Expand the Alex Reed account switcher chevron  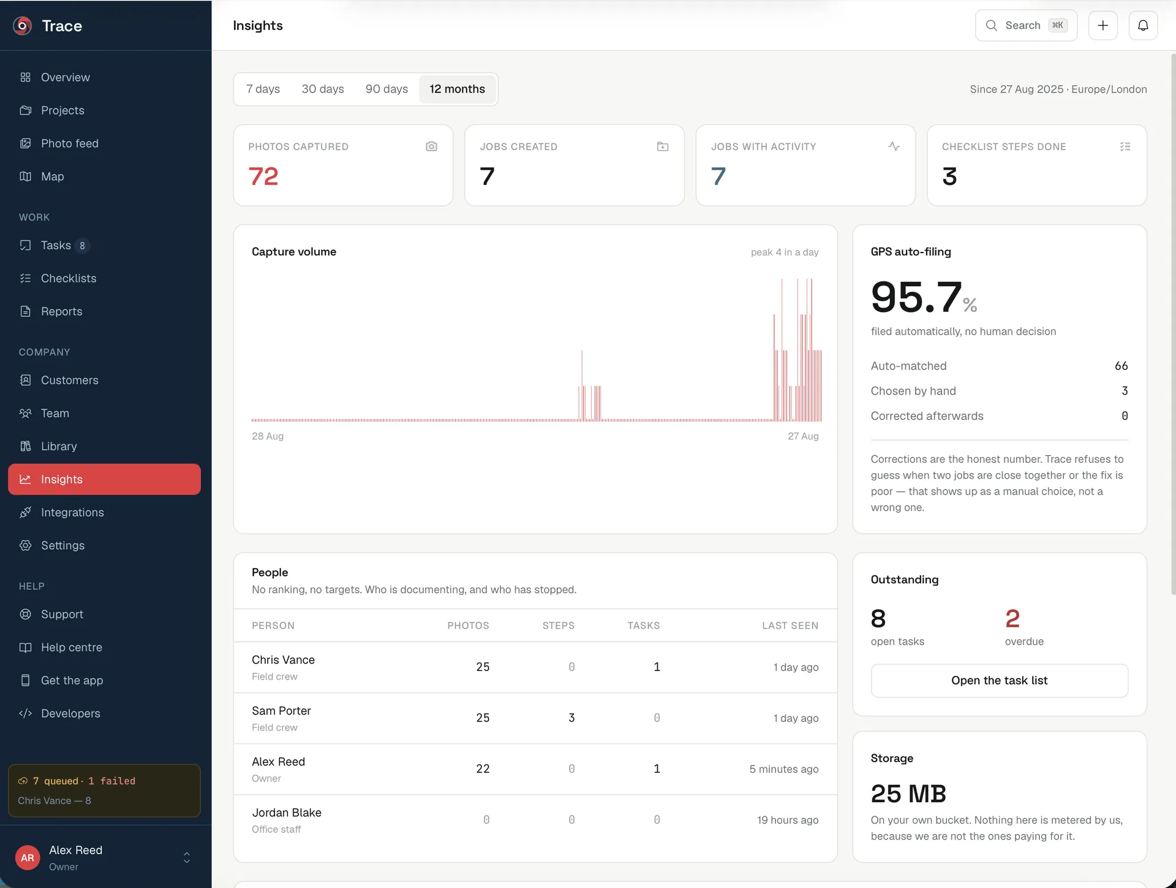coord(187,857)
